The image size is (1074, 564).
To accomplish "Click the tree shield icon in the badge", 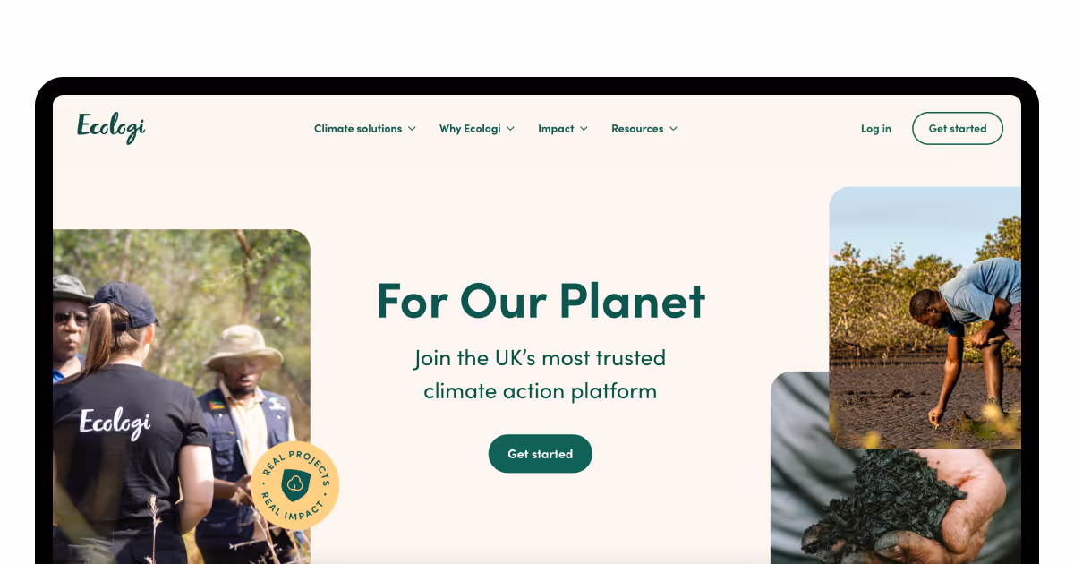I will (x=294, y=485).
